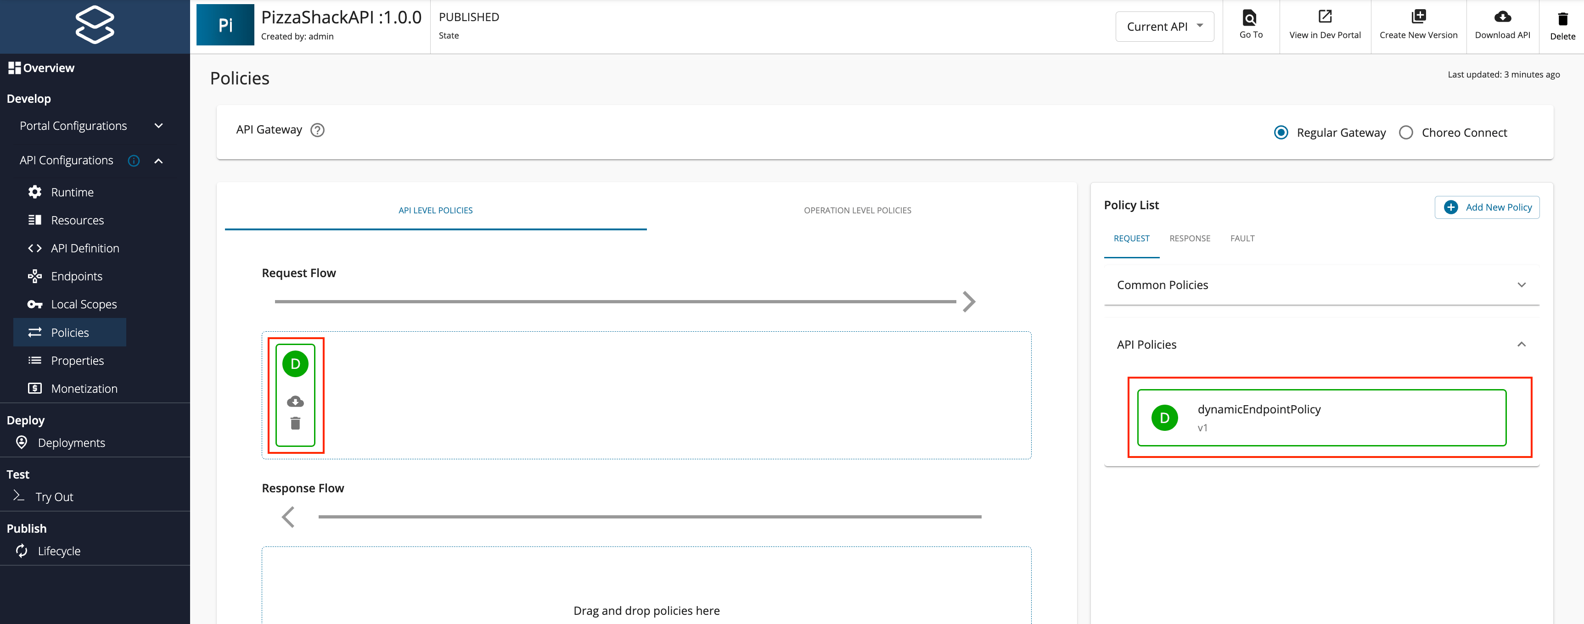Collapse the API Policies section
Viewport: 1584px width, 624px height.
point(1522,344)
